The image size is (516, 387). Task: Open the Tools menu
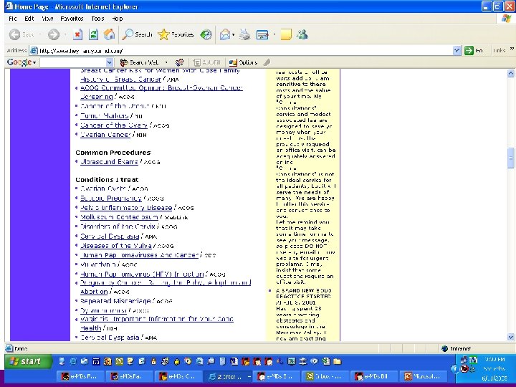click(x=97, y=19)
